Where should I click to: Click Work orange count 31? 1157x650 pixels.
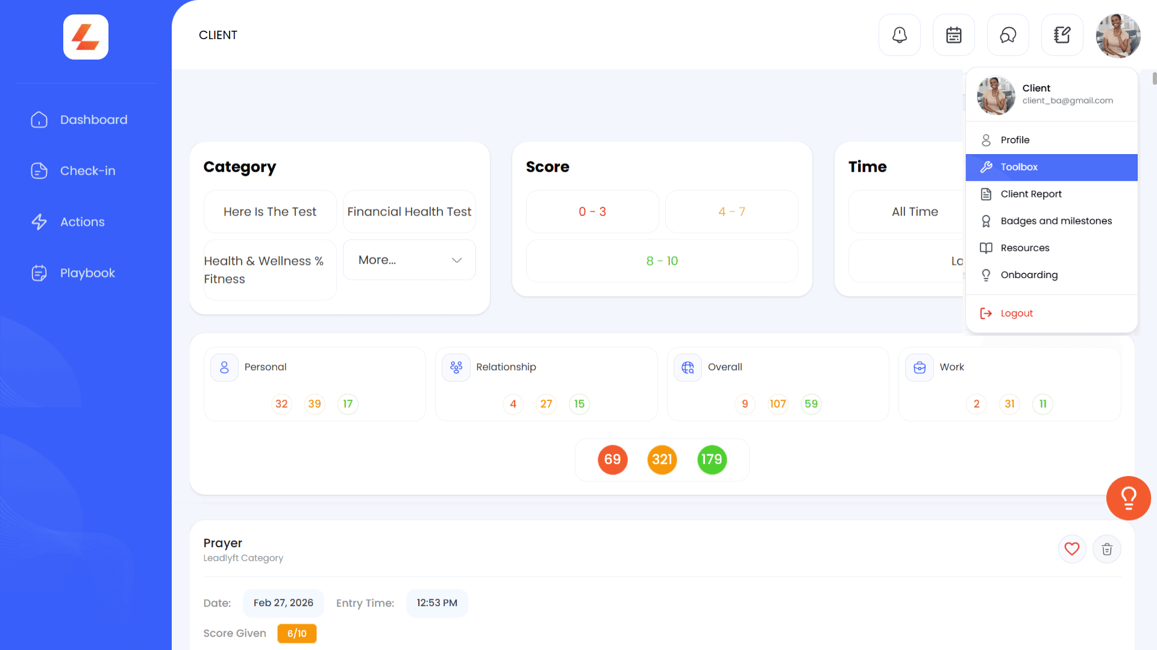1009,404
